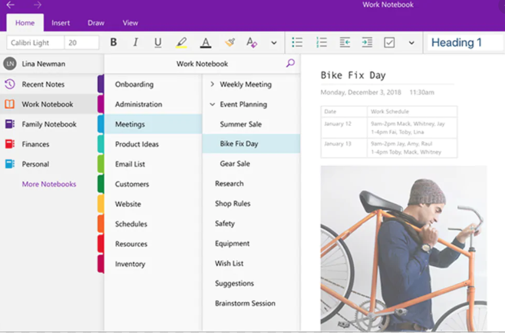This screenshot has height=333, width=505.
Task: Search the notebook with the magnifier icon
Action: point(290,63)
